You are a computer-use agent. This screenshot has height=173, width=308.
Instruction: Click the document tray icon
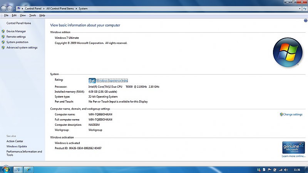[x=264, y=170]
